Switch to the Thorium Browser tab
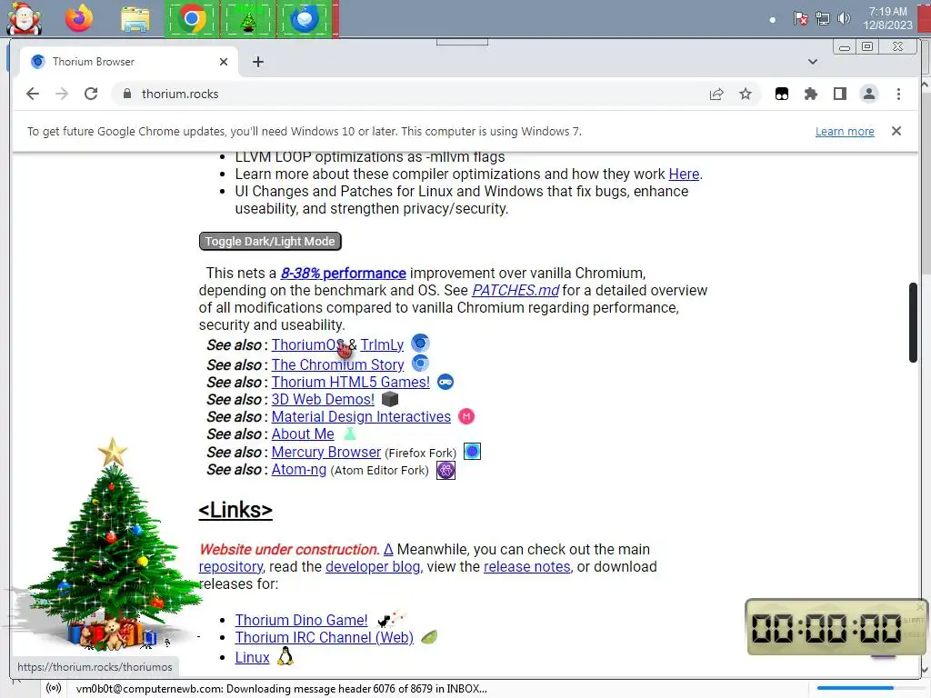The image size is (931, 698). (x=129, y=62)
